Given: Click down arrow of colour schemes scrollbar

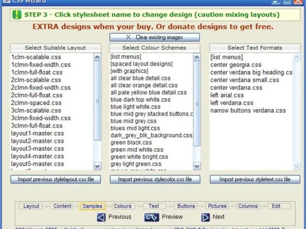Looking at the screenshot, I should coord(197,166).
